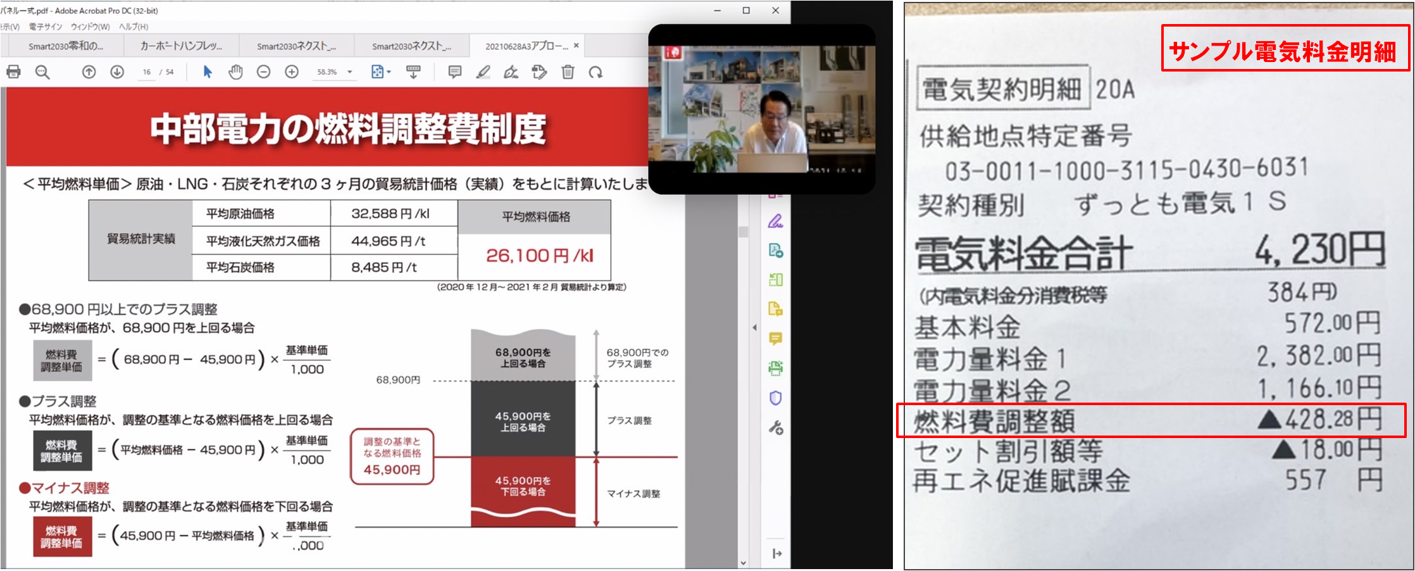
Task: Open the Comment tool in right pane
Action: point(775,339)
